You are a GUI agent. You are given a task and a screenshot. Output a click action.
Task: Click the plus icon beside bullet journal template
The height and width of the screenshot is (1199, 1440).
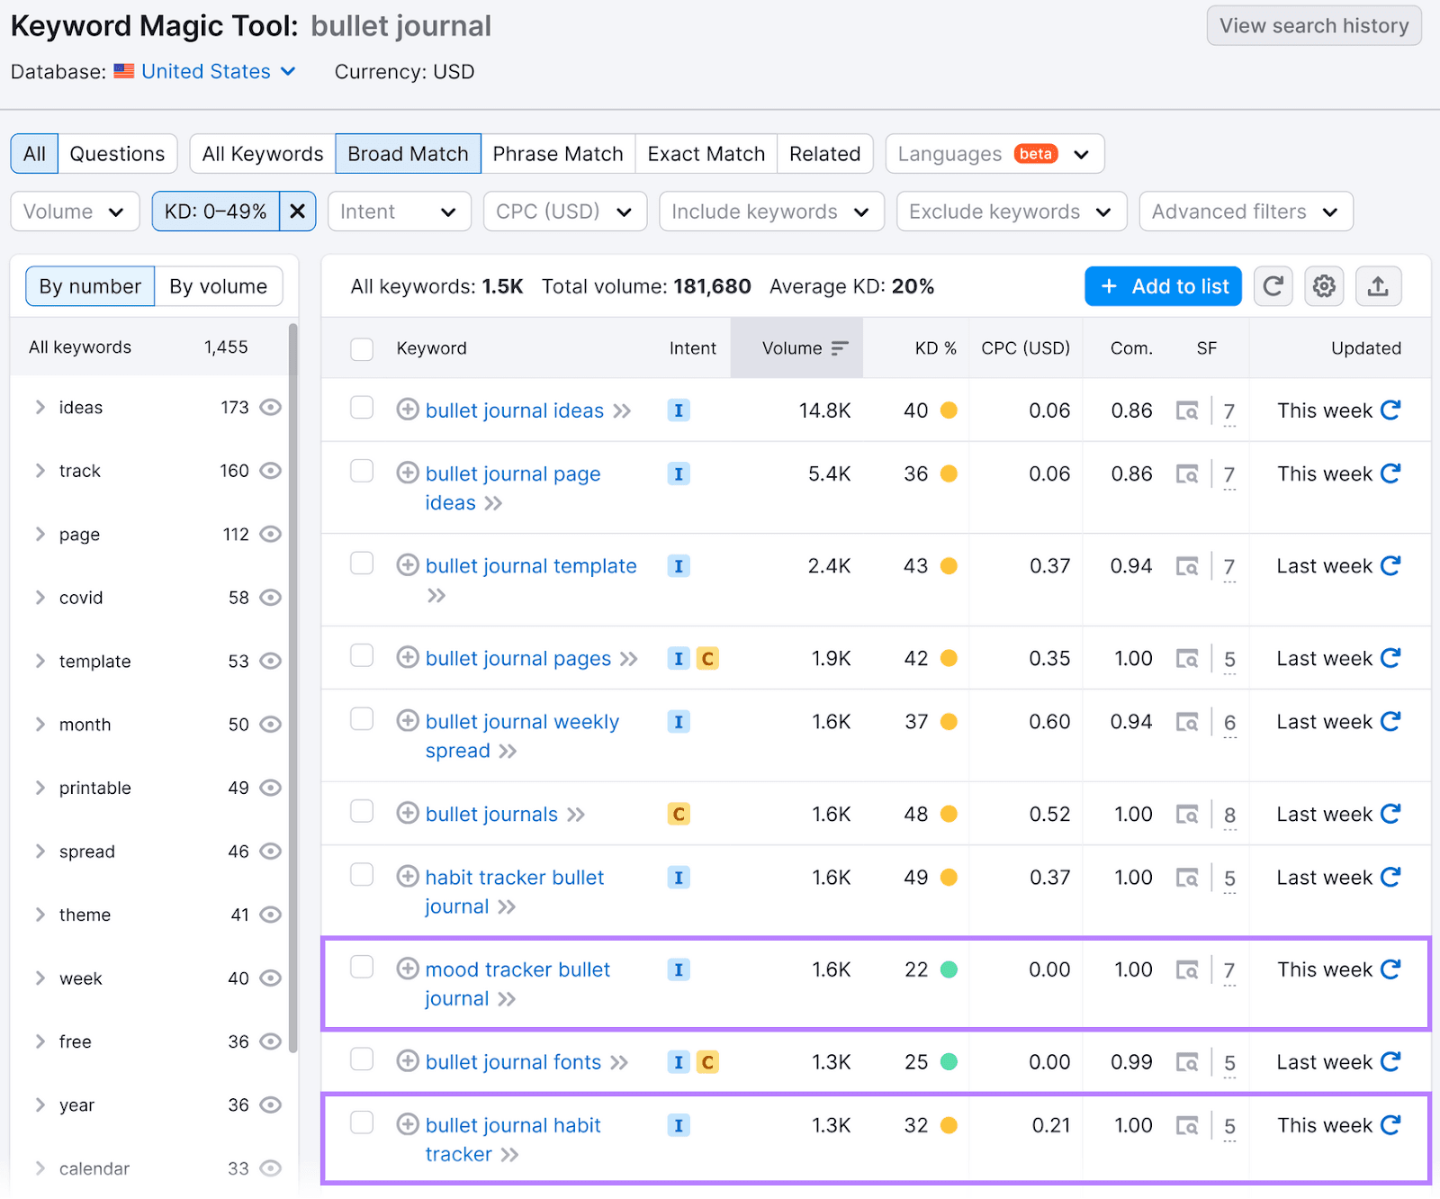pyautogui.click(x=407, y=565)
